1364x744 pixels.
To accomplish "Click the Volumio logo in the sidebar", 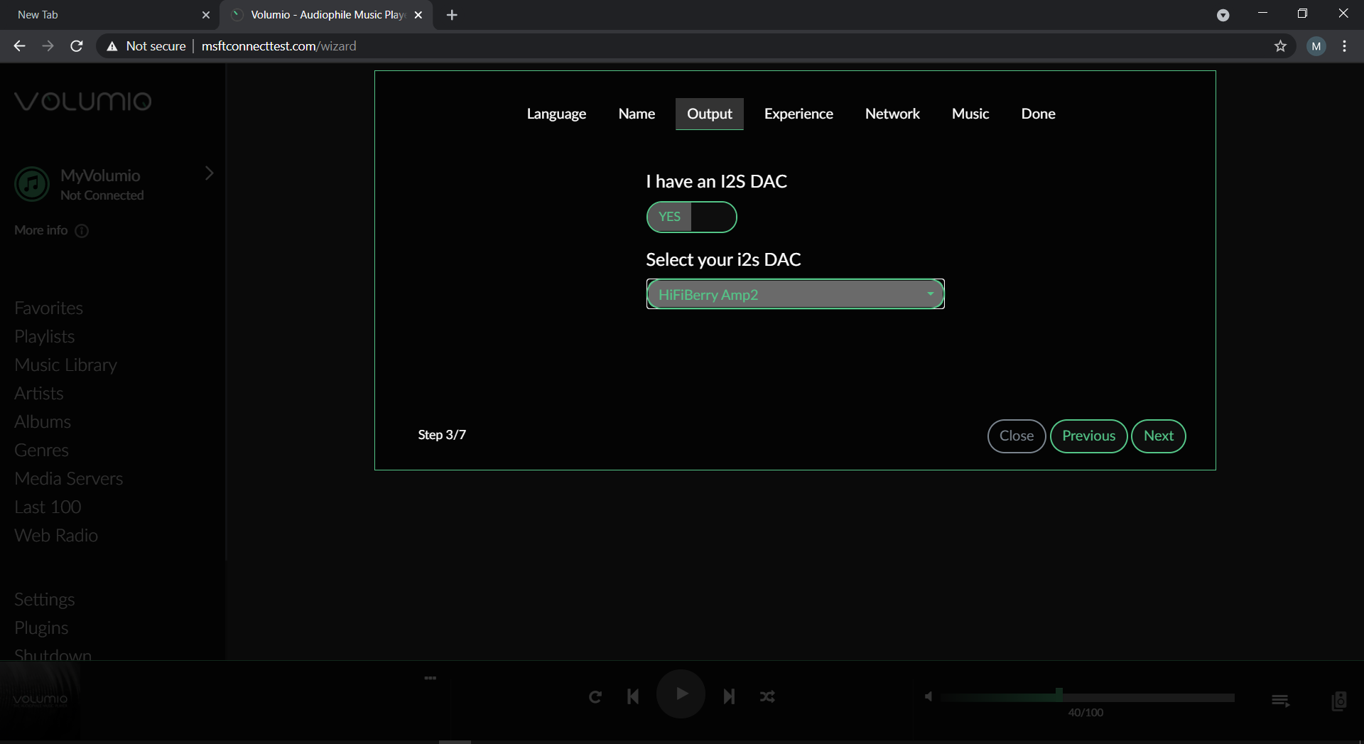I will 83,101.
